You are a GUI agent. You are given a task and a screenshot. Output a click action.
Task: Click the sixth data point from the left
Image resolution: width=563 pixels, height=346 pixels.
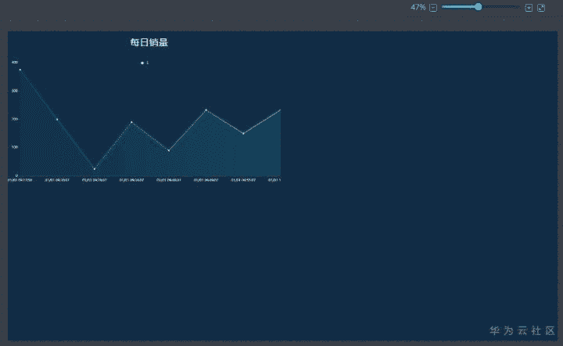tap(206, 110)
